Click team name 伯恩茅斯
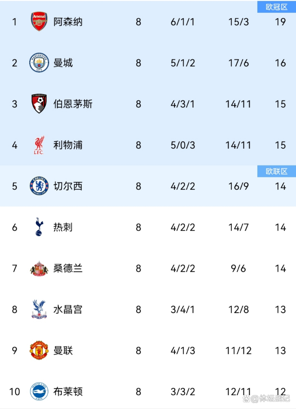296x409 pixels. 73,104
